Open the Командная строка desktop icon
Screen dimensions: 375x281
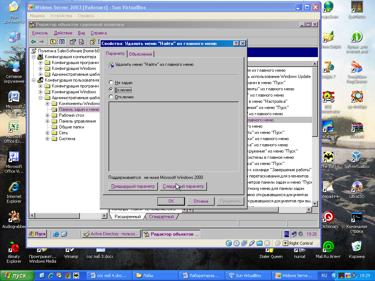click(x=357, y=222)
